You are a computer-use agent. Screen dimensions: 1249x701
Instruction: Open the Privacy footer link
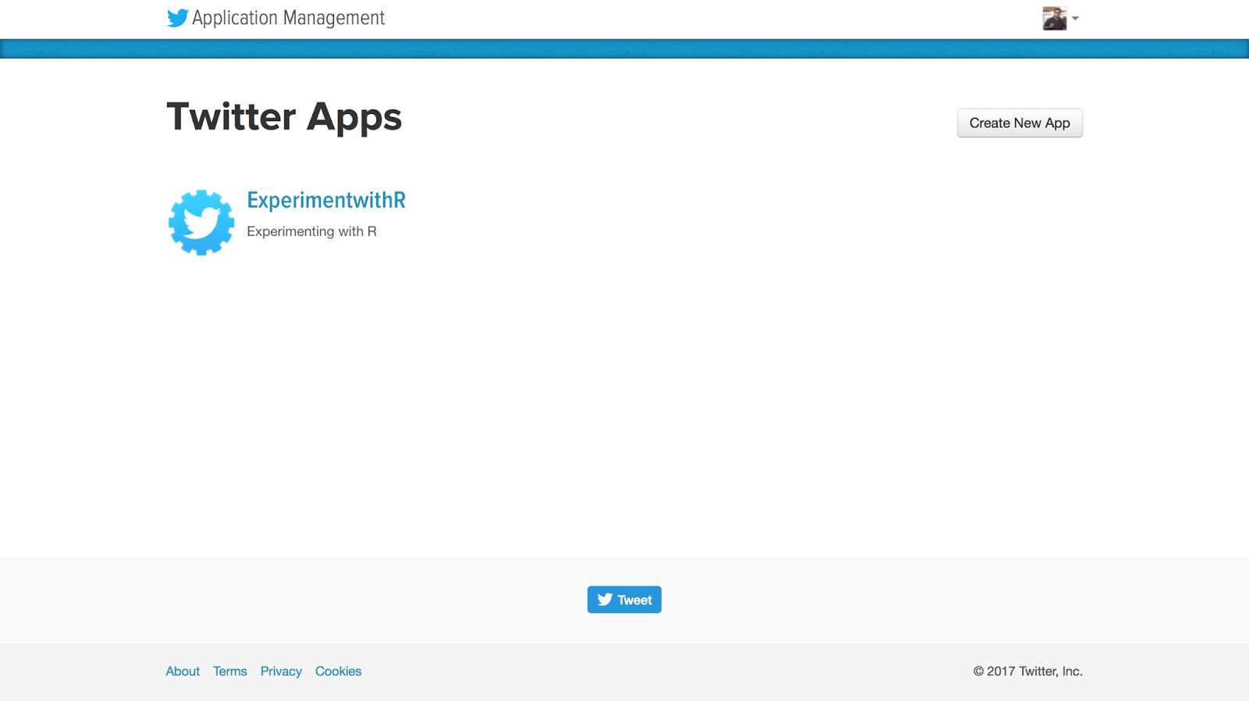click(x=281, y=671)
